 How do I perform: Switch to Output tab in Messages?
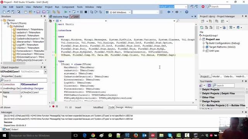[15, 129]
